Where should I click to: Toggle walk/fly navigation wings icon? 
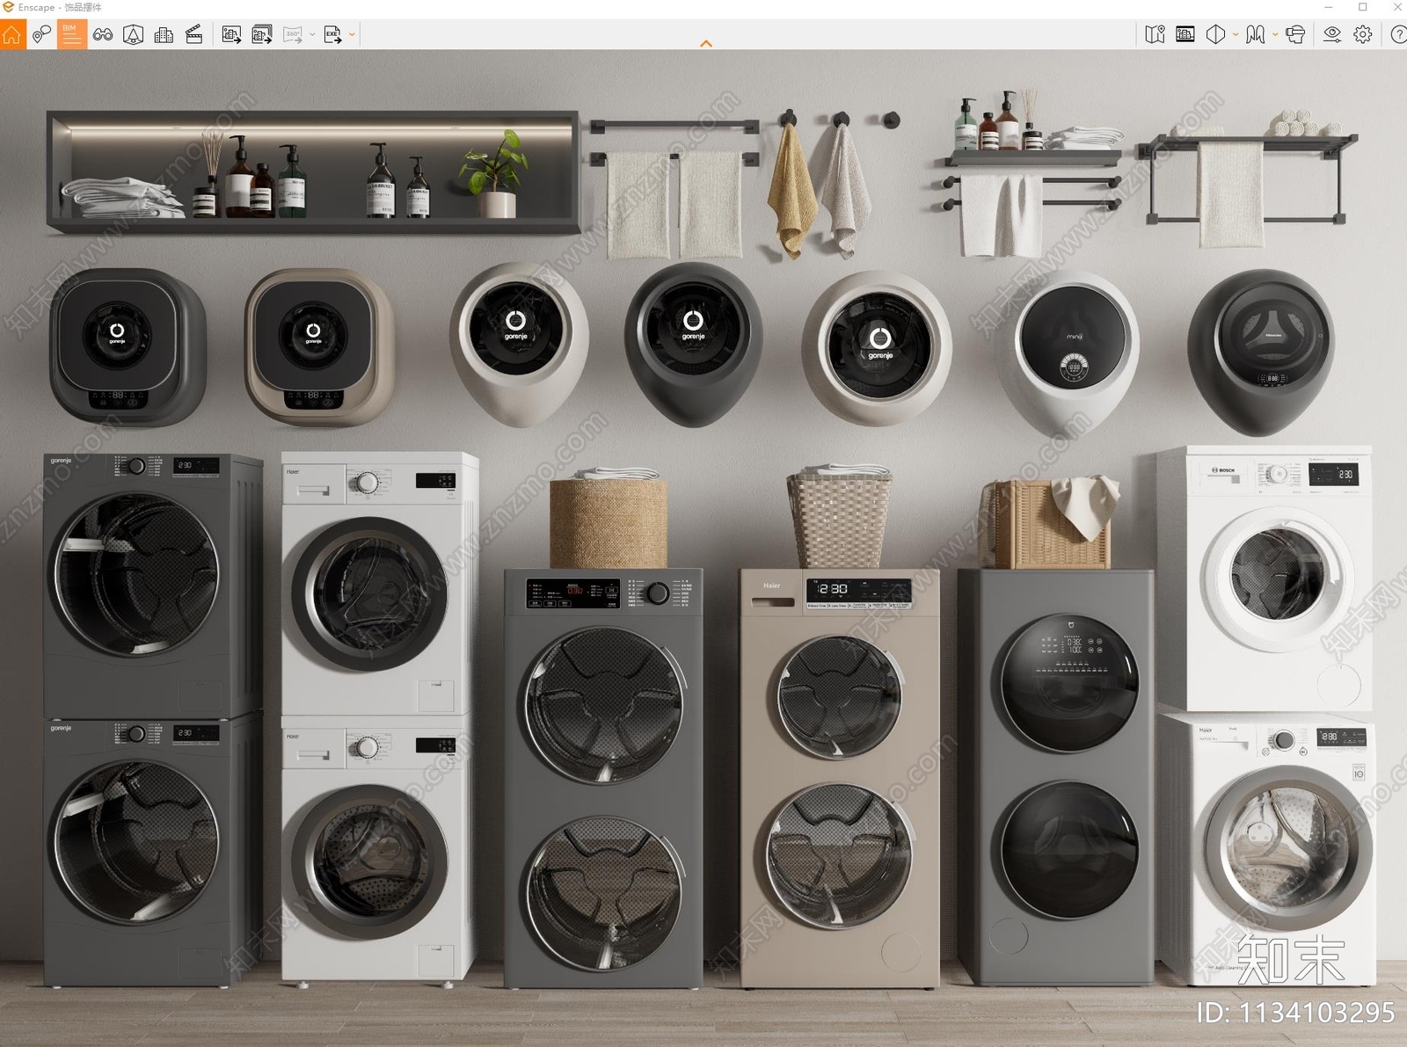(x=1256, y=34)
